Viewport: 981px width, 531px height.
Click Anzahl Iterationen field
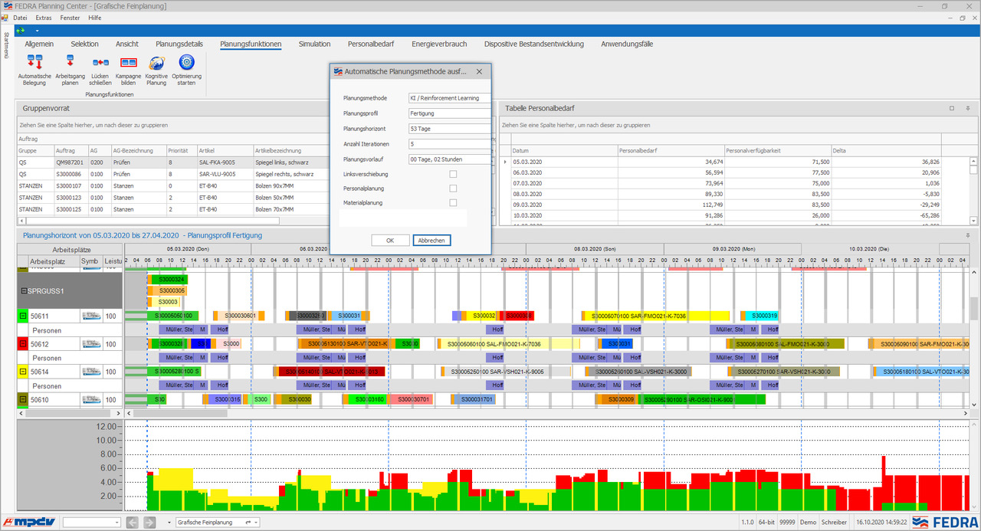tap(449, 144)
